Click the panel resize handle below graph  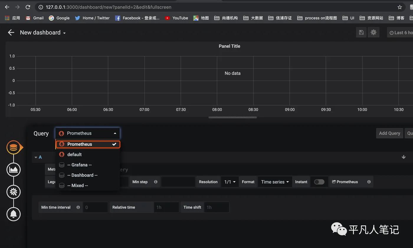point(232,117)
